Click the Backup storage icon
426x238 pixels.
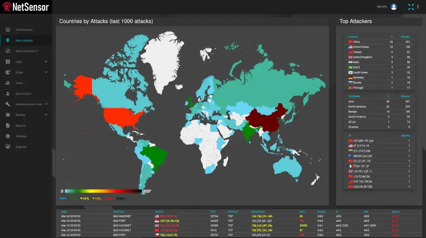pyautogui.click(x=7, y=115)
